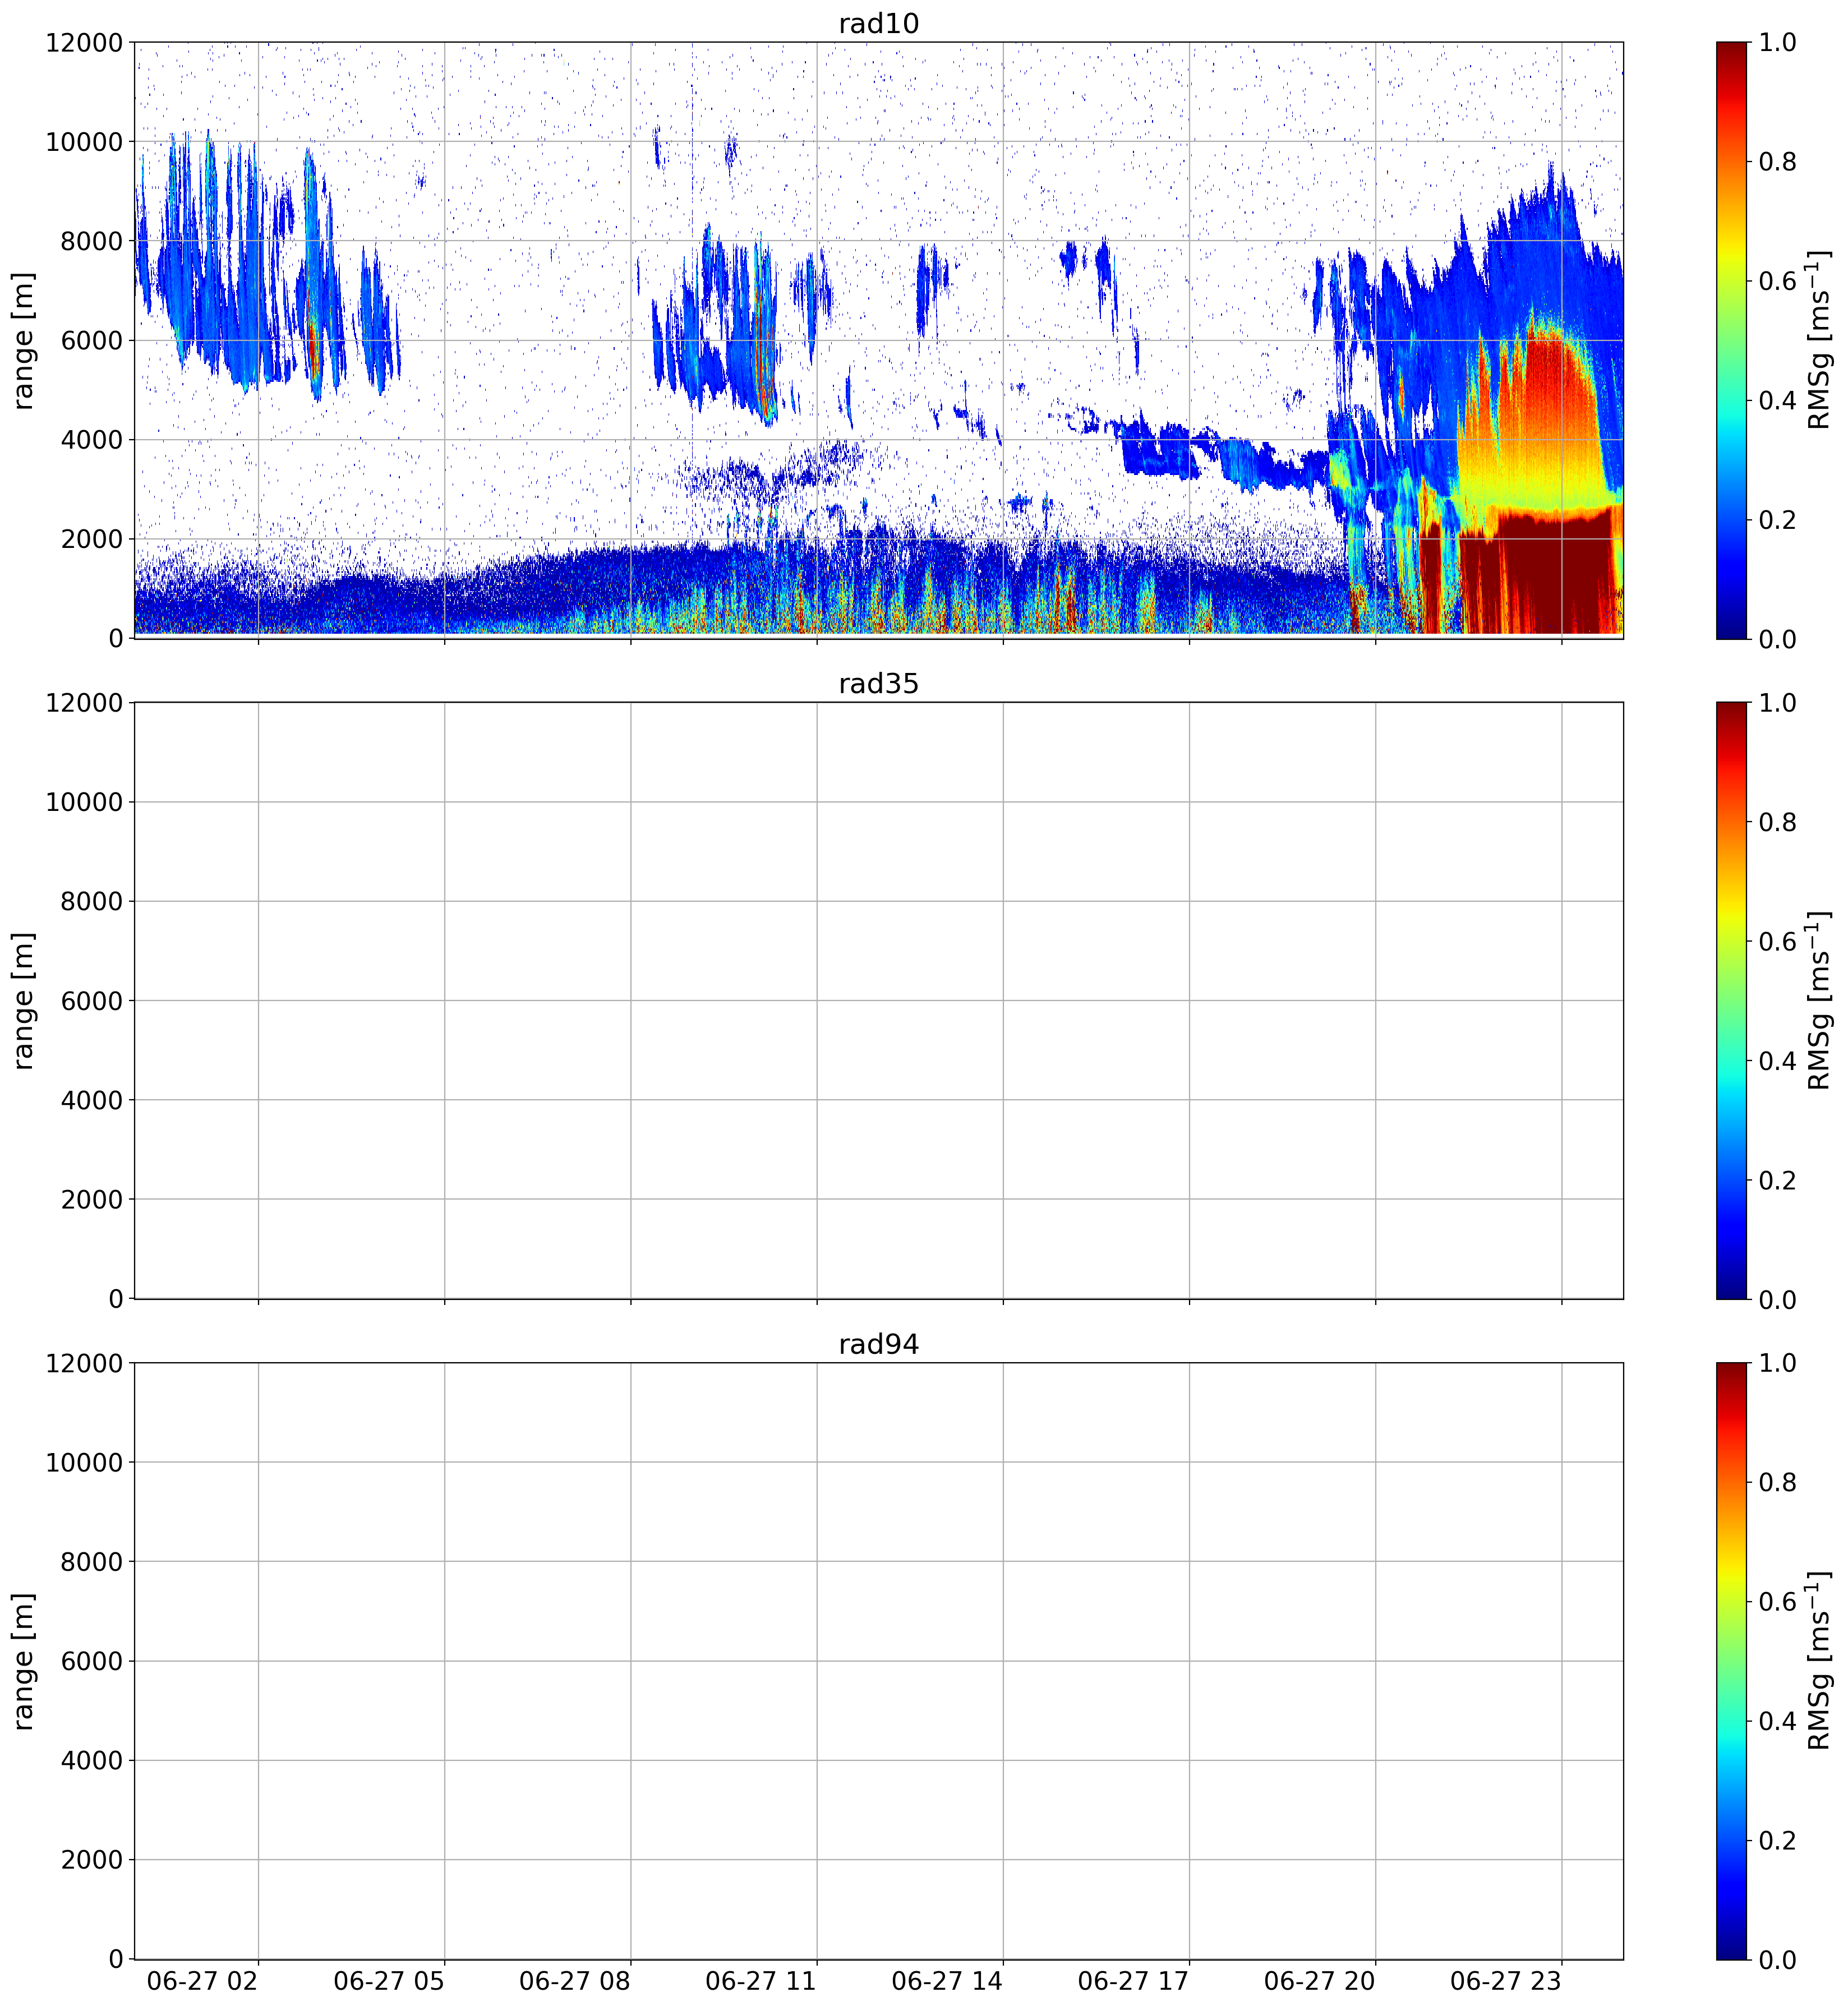
Task: Click the rad94 range [m] axis label
Action: [x=23, y=1661]
